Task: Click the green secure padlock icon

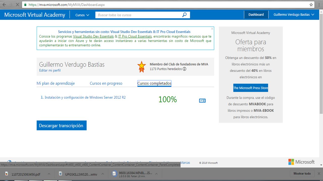Action: [x=25, y=5]
